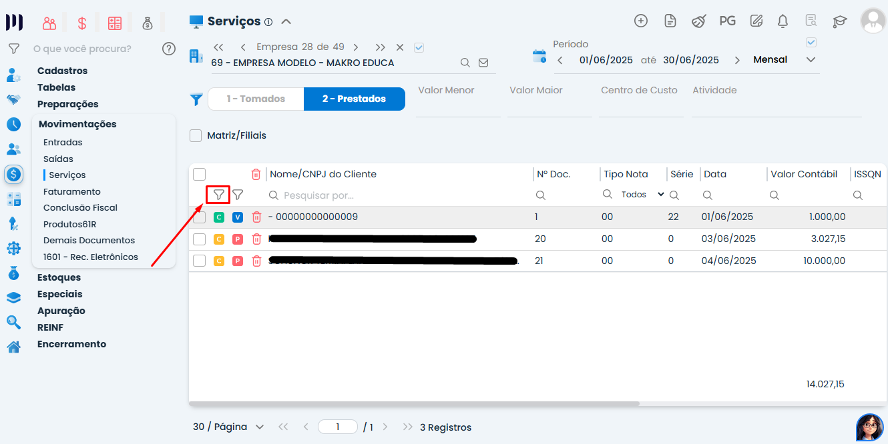Select checkbox of row with value 1.000,00
888x444 pixels.
[199, 217]
